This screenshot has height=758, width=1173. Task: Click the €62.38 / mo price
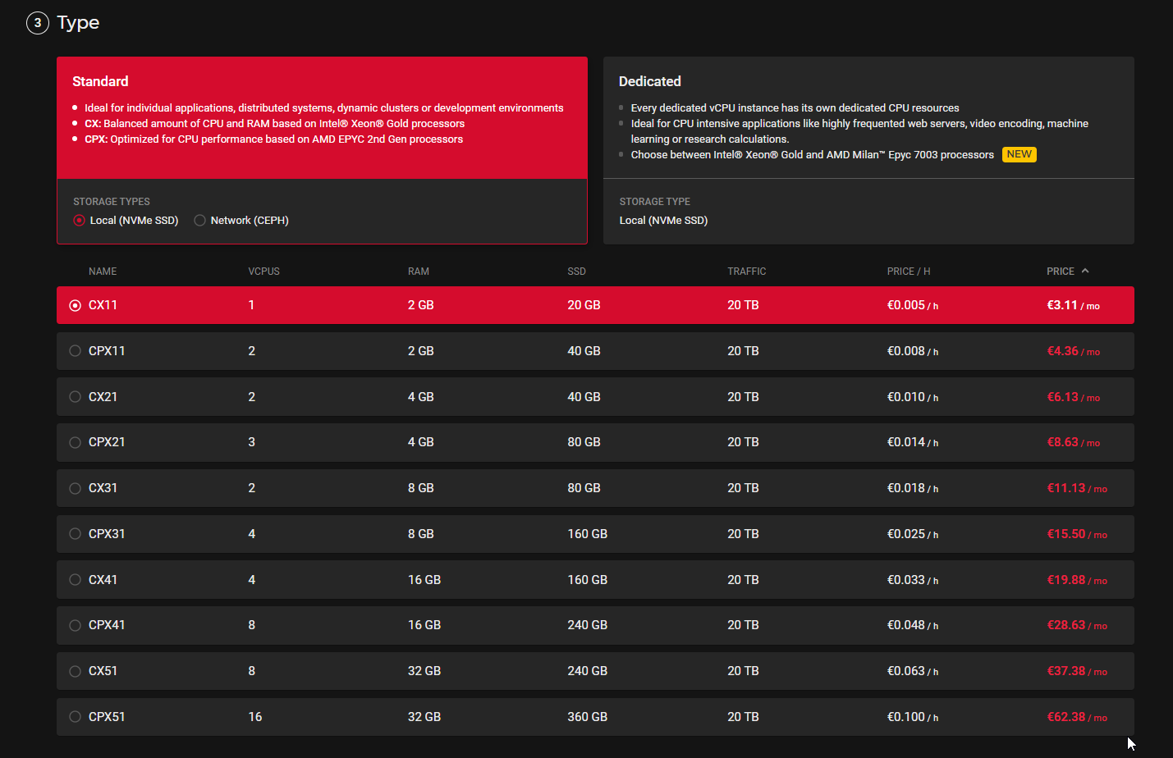1077,717
